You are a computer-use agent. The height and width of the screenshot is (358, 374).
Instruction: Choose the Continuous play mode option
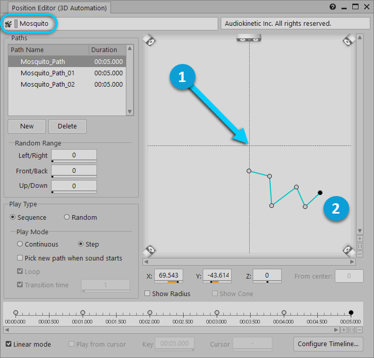(x=20, y=245)
